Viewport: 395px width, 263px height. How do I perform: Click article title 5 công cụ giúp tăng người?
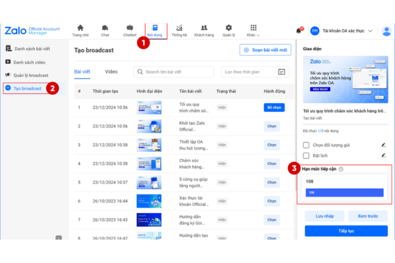(x=193, y=182)
